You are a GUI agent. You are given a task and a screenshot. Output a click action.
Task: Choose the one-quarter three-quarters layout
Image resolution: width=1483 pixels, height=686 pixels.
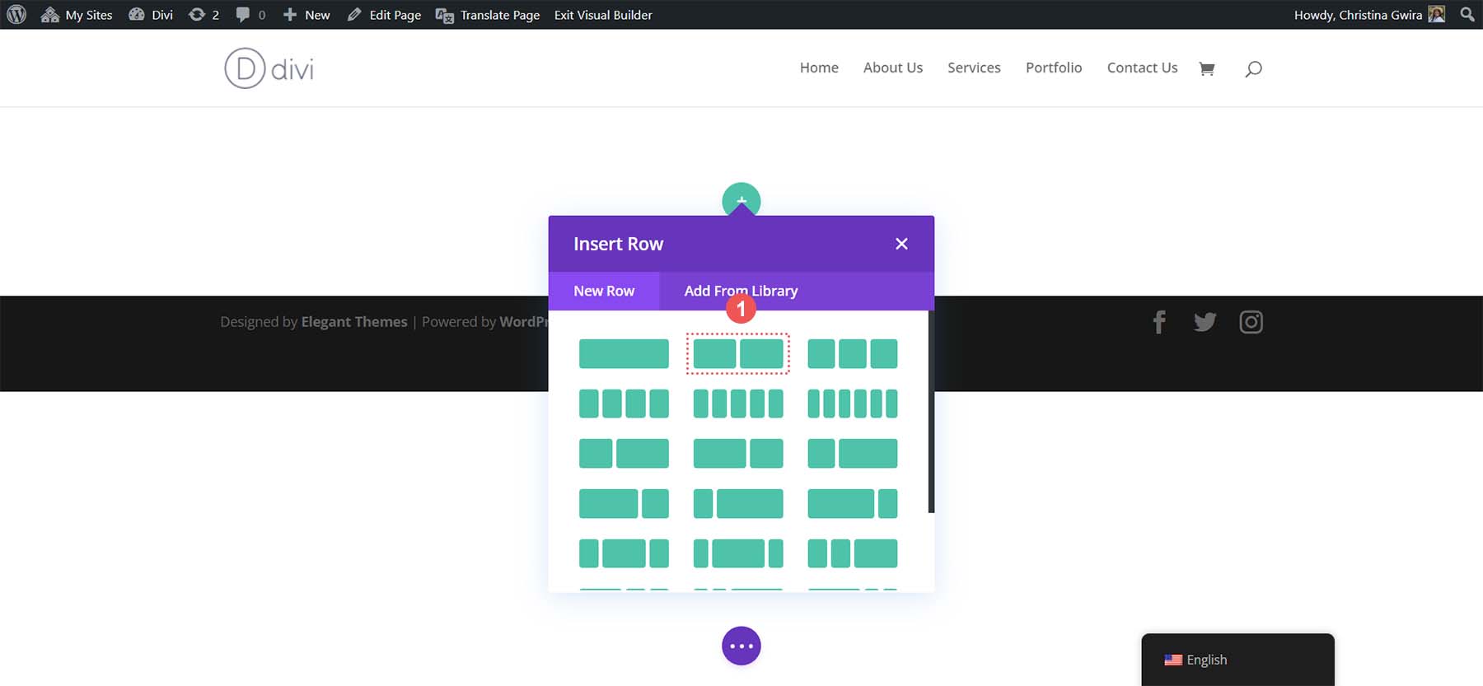click(738, 503)
